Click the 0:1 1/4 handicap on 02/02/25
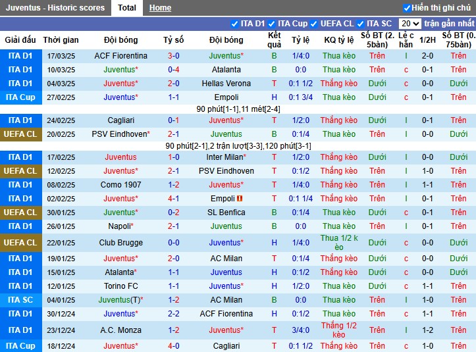The width and height of the screenshot is (476, 352). [x=300, y=199]
